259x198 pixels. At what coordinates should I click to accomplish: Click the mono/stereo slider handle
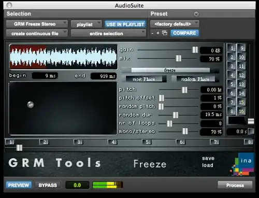click(x=185, y=131)
